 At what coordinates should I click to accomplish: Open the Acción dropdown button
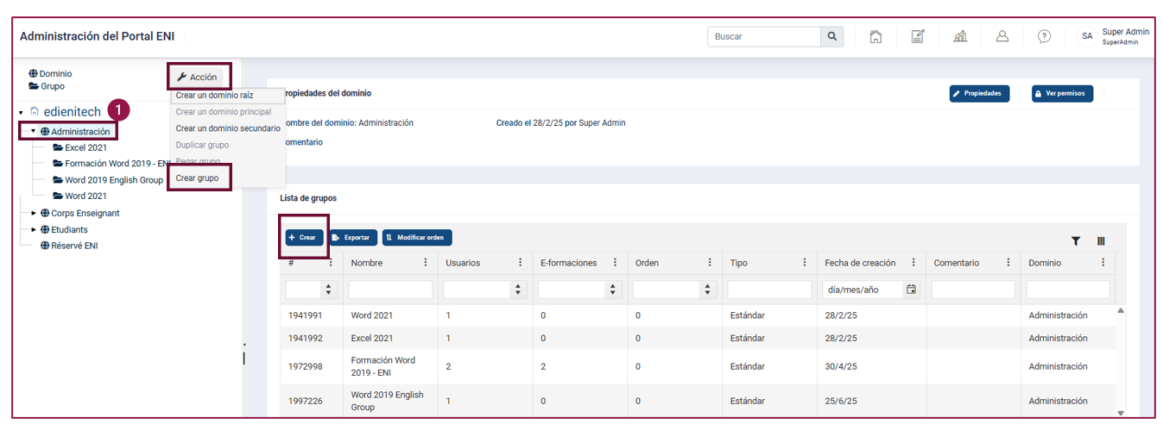(x=197, y=77)
